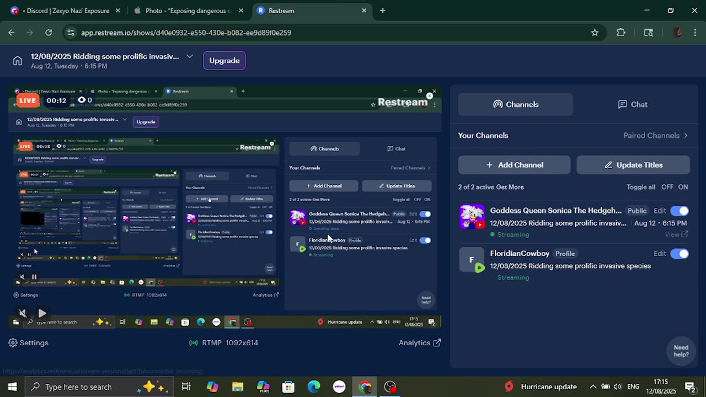The image size is (706, 397).
Task: Click the Profile badge on FloridianCowboy
Action: coord(565,254)
